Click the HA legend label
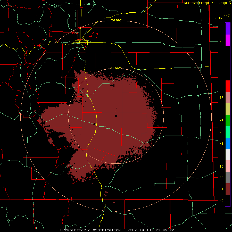The height and width of the screenshot is (232, 232). [221, 86]
